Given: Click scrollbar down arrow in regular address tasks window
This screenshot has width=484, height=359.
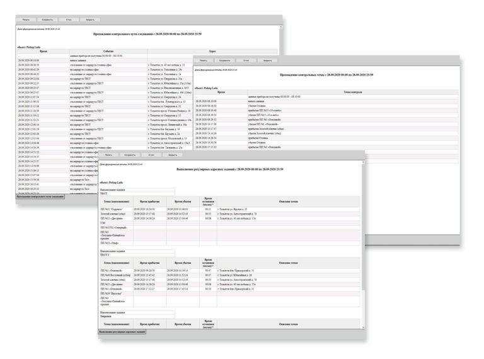Looking at the screenshot, I should click(363, 327).
